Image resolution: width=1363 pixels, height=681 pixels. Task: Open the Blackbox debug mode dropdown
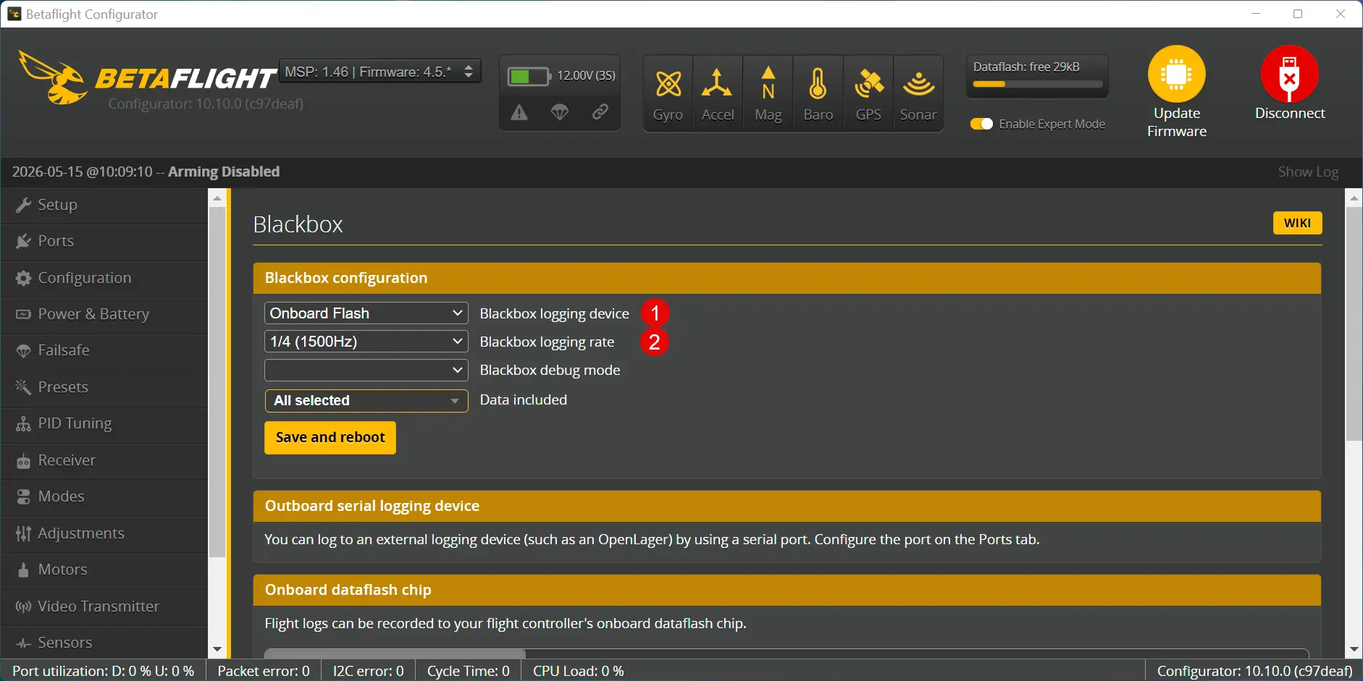click(366, 370)
